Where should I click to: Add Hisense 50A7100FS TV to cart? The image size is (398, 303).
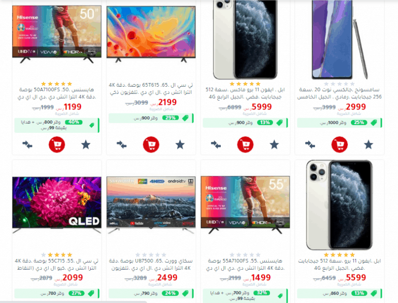click(x=56, y=145)
